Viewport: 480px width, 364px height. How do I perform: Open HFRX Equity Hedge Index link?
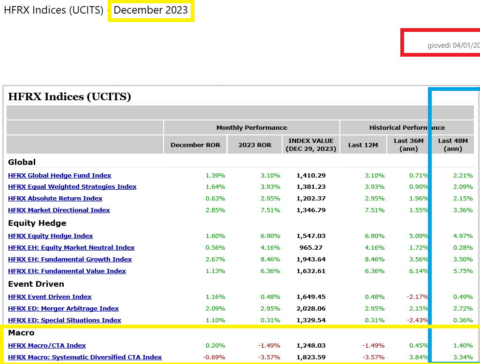click(x=50, y=236)
